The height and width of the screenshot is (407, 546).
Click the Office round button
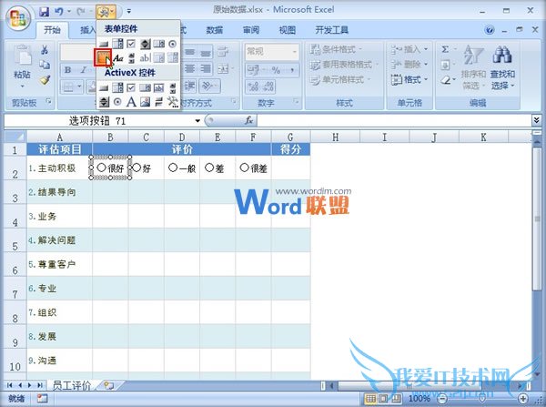[19, 18]
